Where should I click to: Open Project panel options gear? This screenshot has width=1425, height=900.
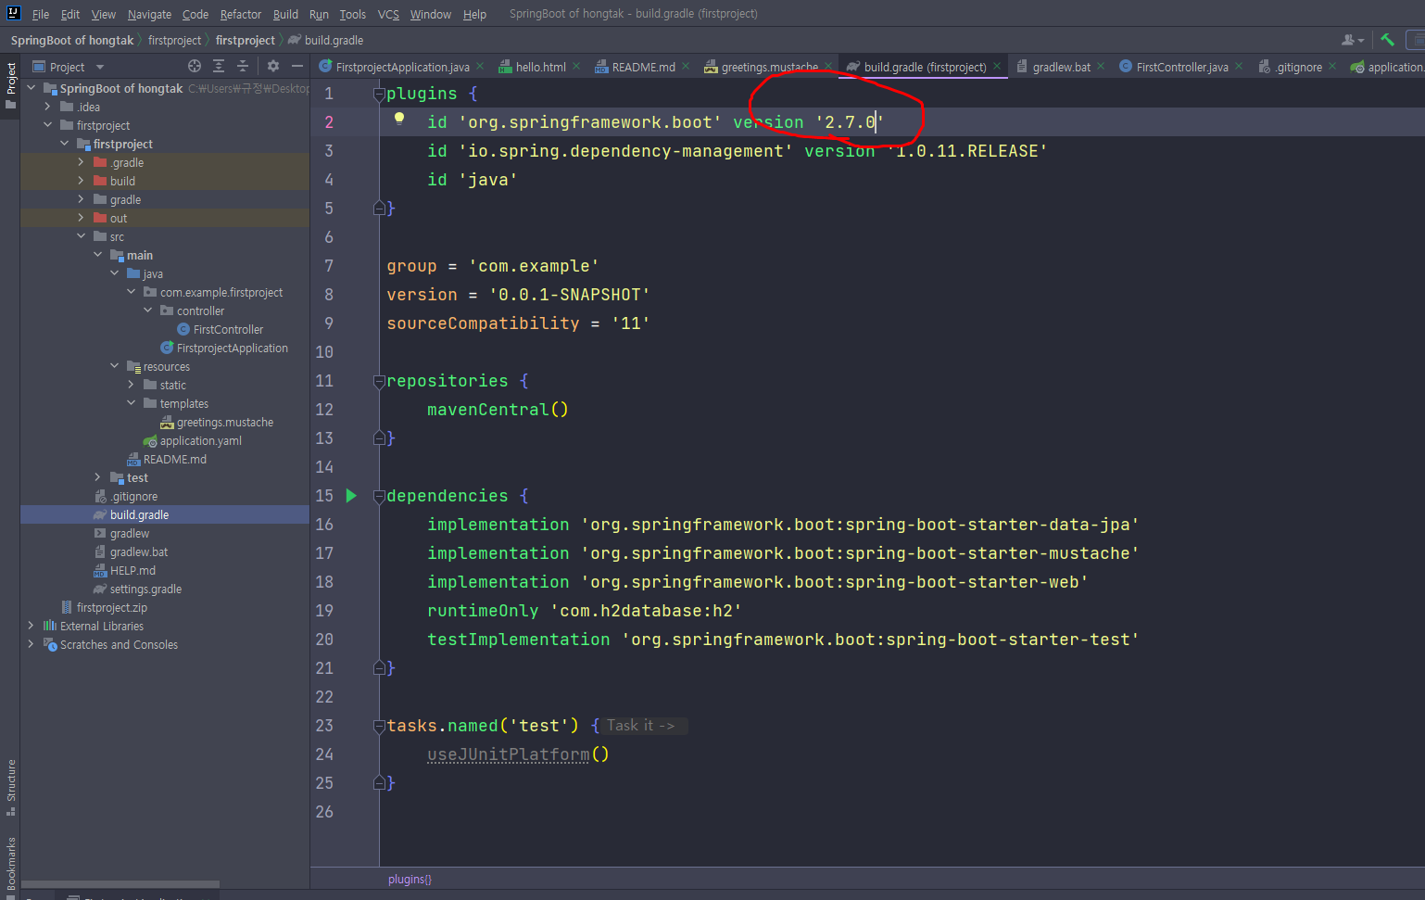pyautogui.click(x=273, y=66)
